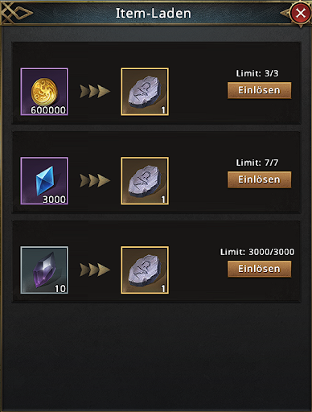Click the arrows beside the gold coin
The height and width of the screenshot is (412, 312).
click(95, 91)
